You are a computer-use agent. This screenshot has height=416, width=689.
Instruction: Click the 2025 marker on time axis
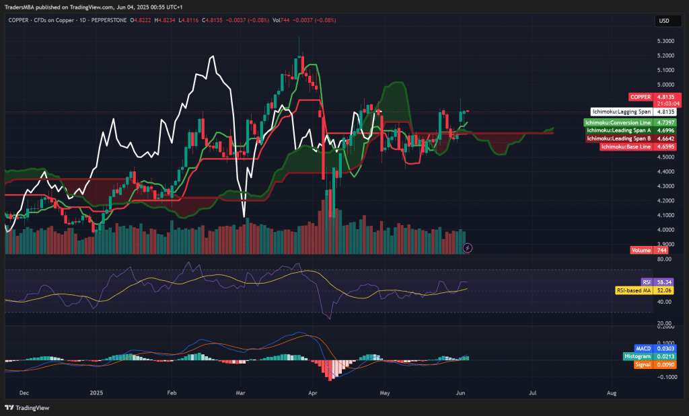(96, 391)
